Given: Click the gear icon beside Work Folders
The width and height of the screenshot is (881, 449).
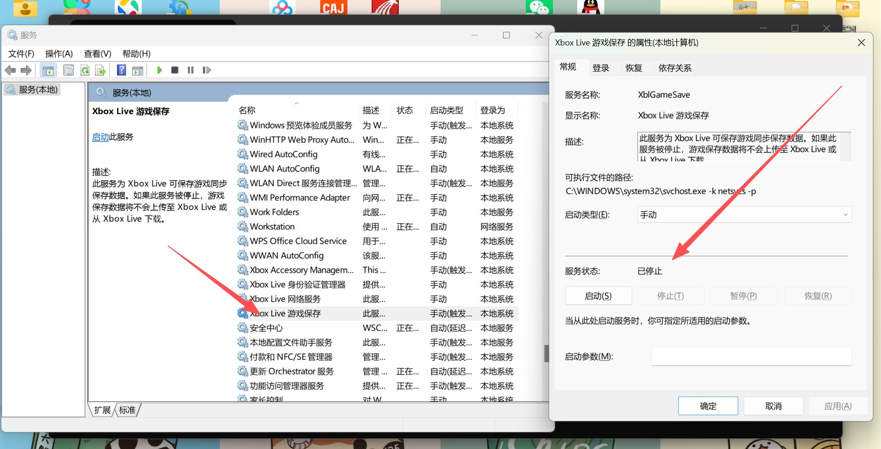Looking at the screenshot, I should [243, 212].
